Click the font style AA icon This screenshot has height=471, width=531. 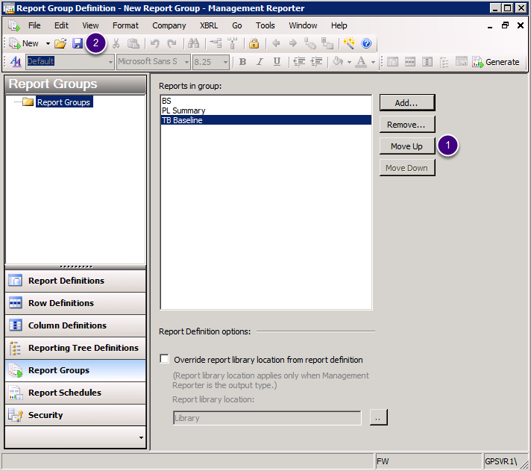[16, 62]
